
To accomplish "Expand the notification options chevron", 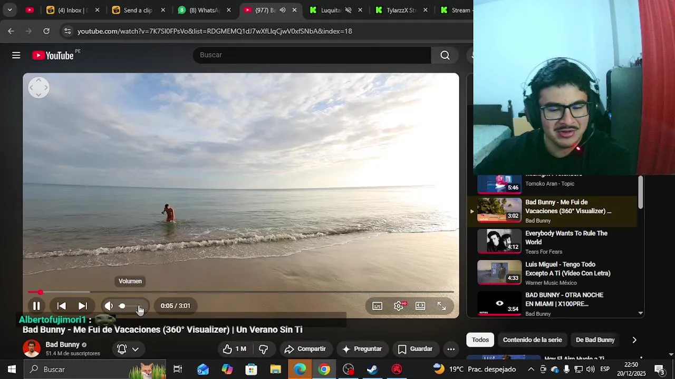I will (136, 349).
